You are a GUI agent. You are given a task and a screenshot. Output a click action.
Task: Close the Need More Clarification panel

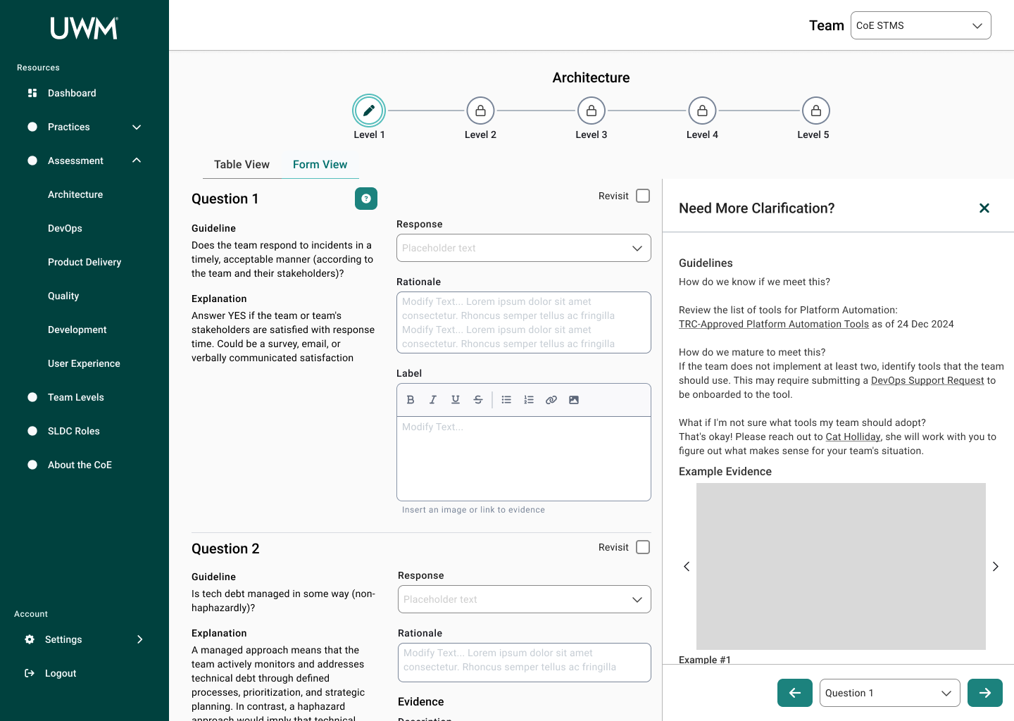[984, 208]
